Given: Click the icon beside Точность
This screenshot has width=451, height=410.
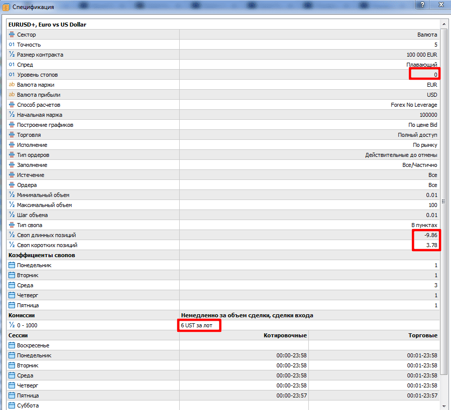Looking at the screenshot, I should pyautogui.click(x=12, y=45).
